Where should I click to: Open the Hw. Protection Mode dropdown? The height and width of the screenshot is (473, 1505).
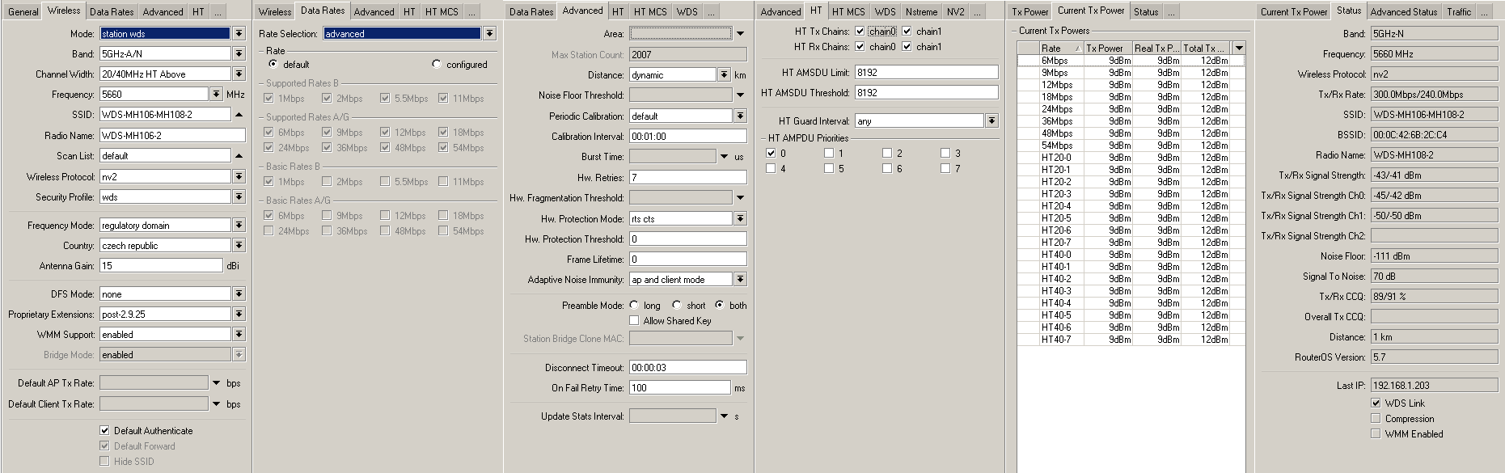(x=740, y=218)
